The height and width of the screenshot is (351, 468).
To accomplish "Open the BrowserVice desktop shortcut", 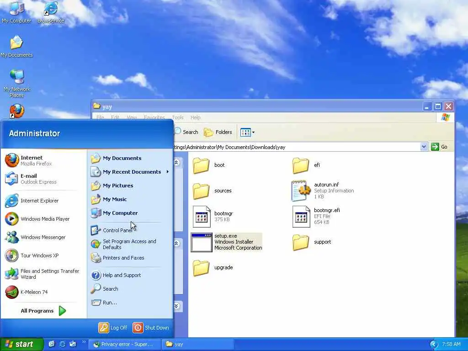I will [51, 12].
